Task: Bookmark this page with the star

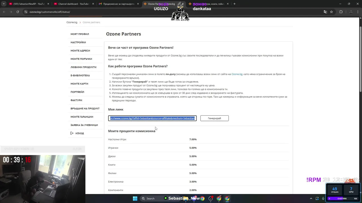Action: (x=331, y=12)
